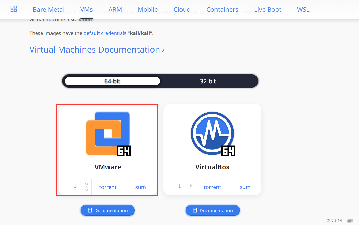Open the Live Boot section
This screenshot has width=359, height=225.
tap(268, 10)
